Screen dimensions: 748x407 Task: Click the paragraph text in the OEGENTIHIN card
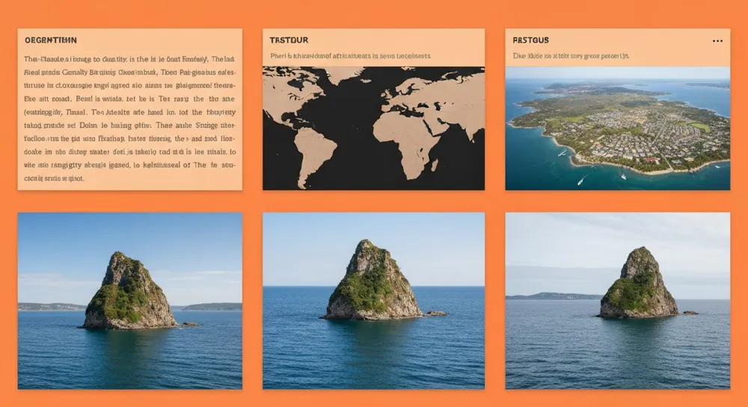coord(129,119)
